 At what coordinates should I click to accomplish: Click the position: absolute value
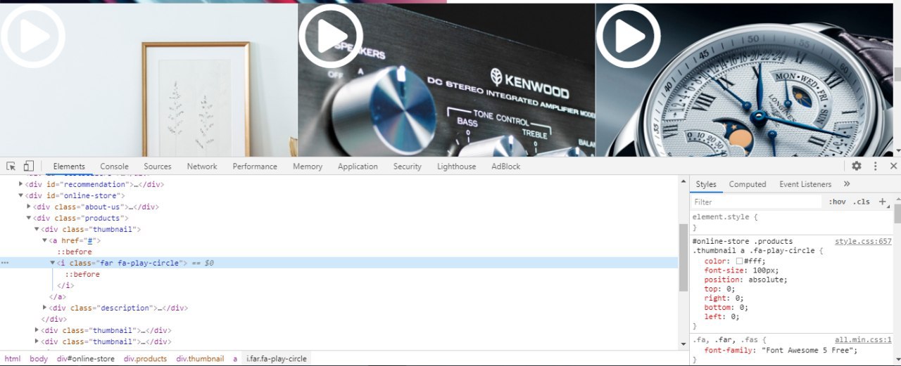[766, 280]
